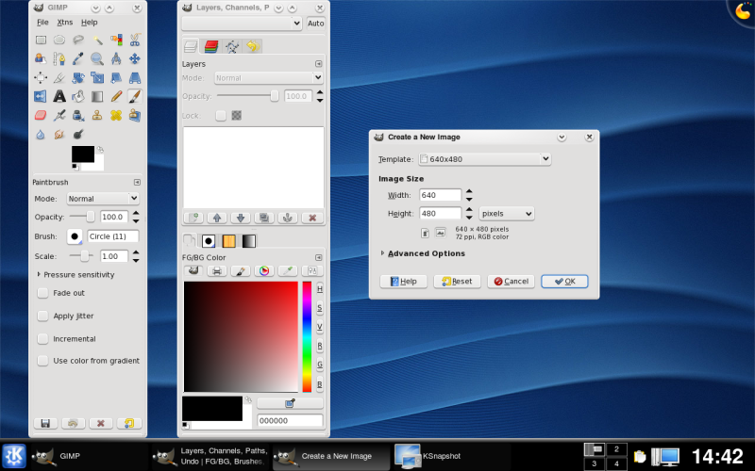Open the FG/BG Color tab menu button
Screen dimensions: 755x471
coord(318,257)
